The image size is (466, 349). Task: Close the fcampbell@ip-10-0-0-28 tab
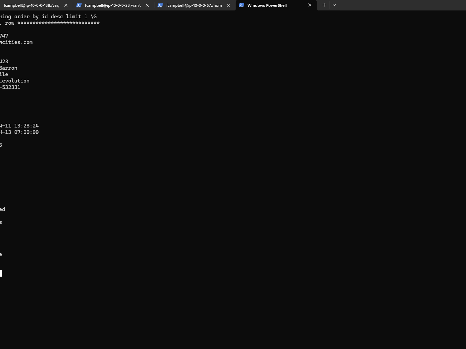point(147,5)
